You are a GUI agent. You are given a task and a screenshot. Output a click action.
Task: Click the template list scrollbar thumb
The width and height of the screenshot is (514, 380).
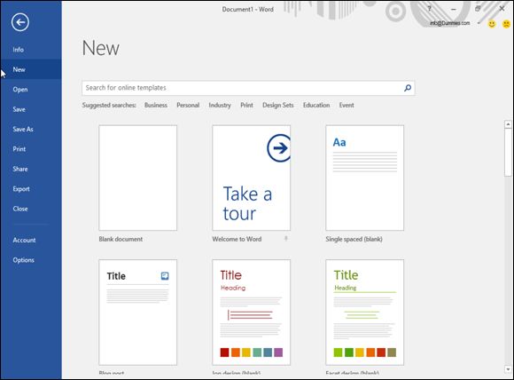(x=508, y=153)
